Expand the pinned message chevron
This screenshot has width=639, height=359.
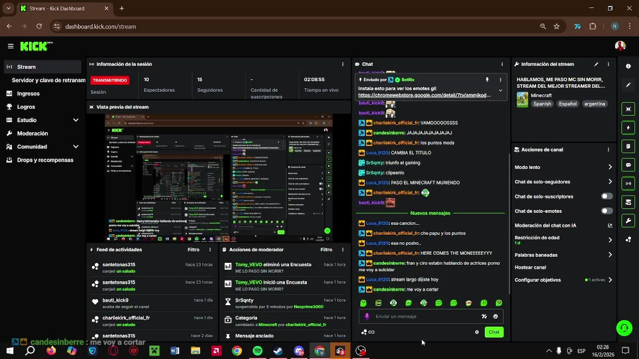pos(500,91)
